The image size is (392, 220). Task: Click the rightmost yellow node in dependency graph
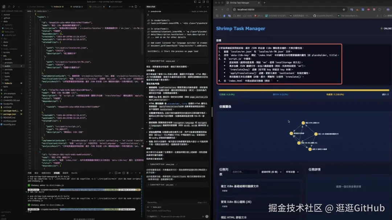(316, 134)
